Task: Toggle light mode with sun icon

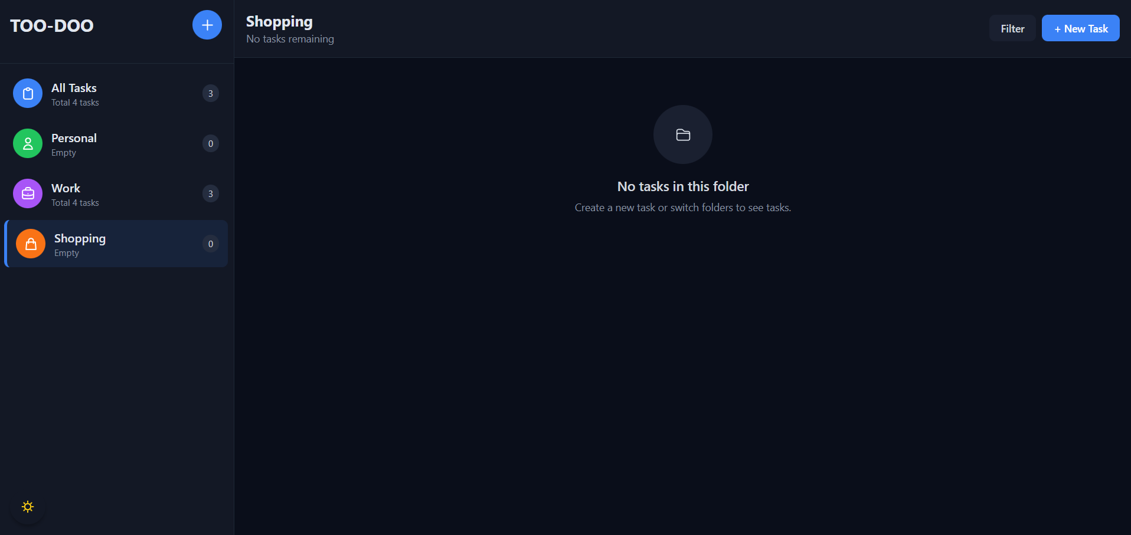Action: click(28, 507)
